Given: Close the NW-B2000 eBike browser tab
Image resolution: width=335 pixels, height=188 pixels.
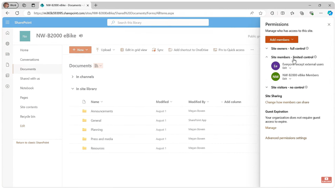Looking at the screenshot, I should (x=88, y=5).
